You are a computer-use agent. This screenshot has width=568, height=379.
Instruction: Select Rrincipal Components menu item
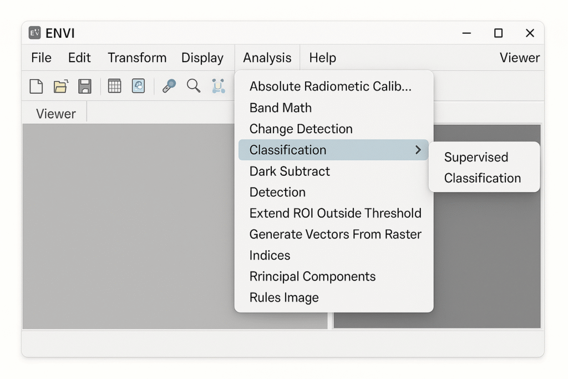pos(333,276)
